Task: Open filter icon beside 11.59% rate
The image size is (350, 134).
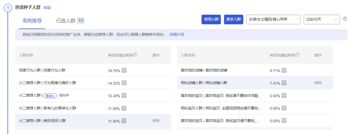Action: point(124,108)
